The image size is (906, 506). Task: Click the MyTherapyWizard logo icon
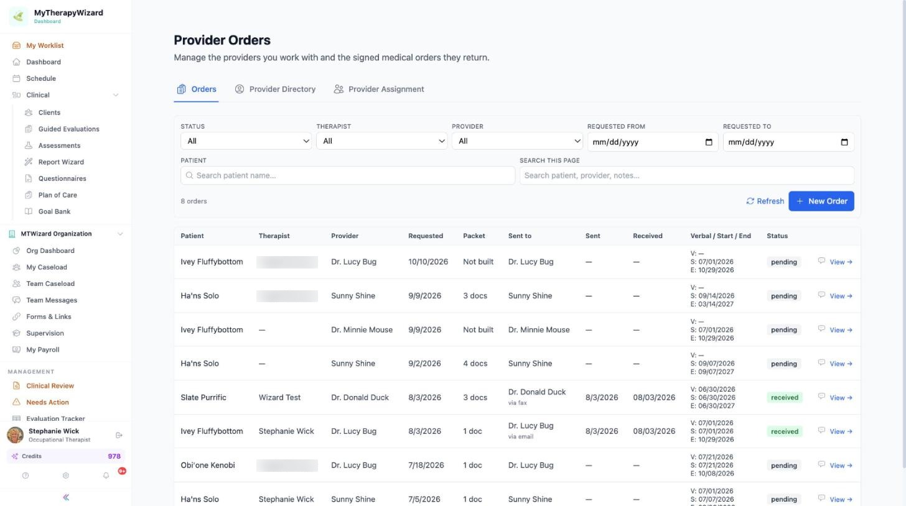click(x=19, y=16)
